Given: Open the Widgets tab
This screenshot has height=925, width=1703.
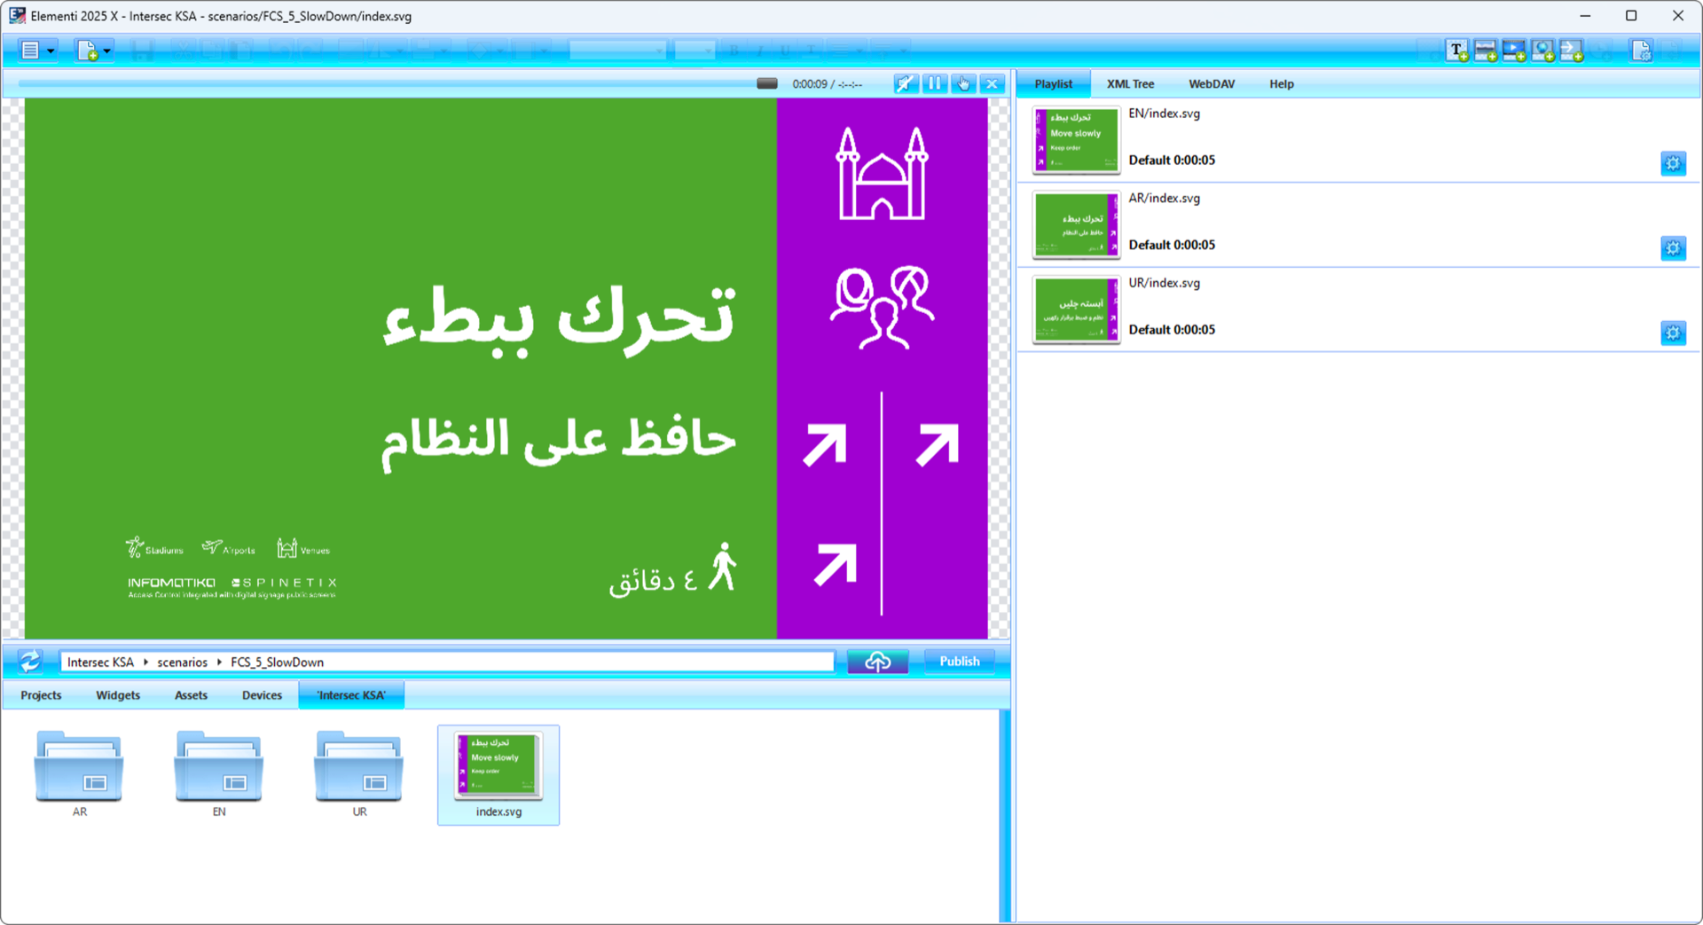Looking at the screenshot, I should 117,695.
